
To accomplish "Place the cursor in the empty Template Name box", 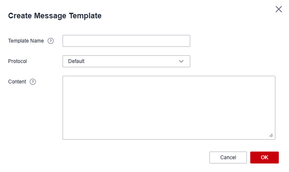I will coord(126,41).
